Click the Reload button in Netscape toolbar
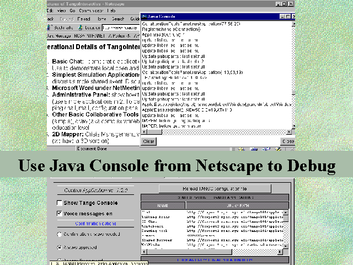Screen dimensions: 353x265 pyautogui.click(x=84, y=19)
